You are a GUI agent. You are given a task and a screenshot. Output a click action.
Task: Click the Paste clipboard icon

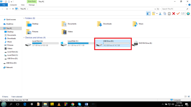coord(169,14)
